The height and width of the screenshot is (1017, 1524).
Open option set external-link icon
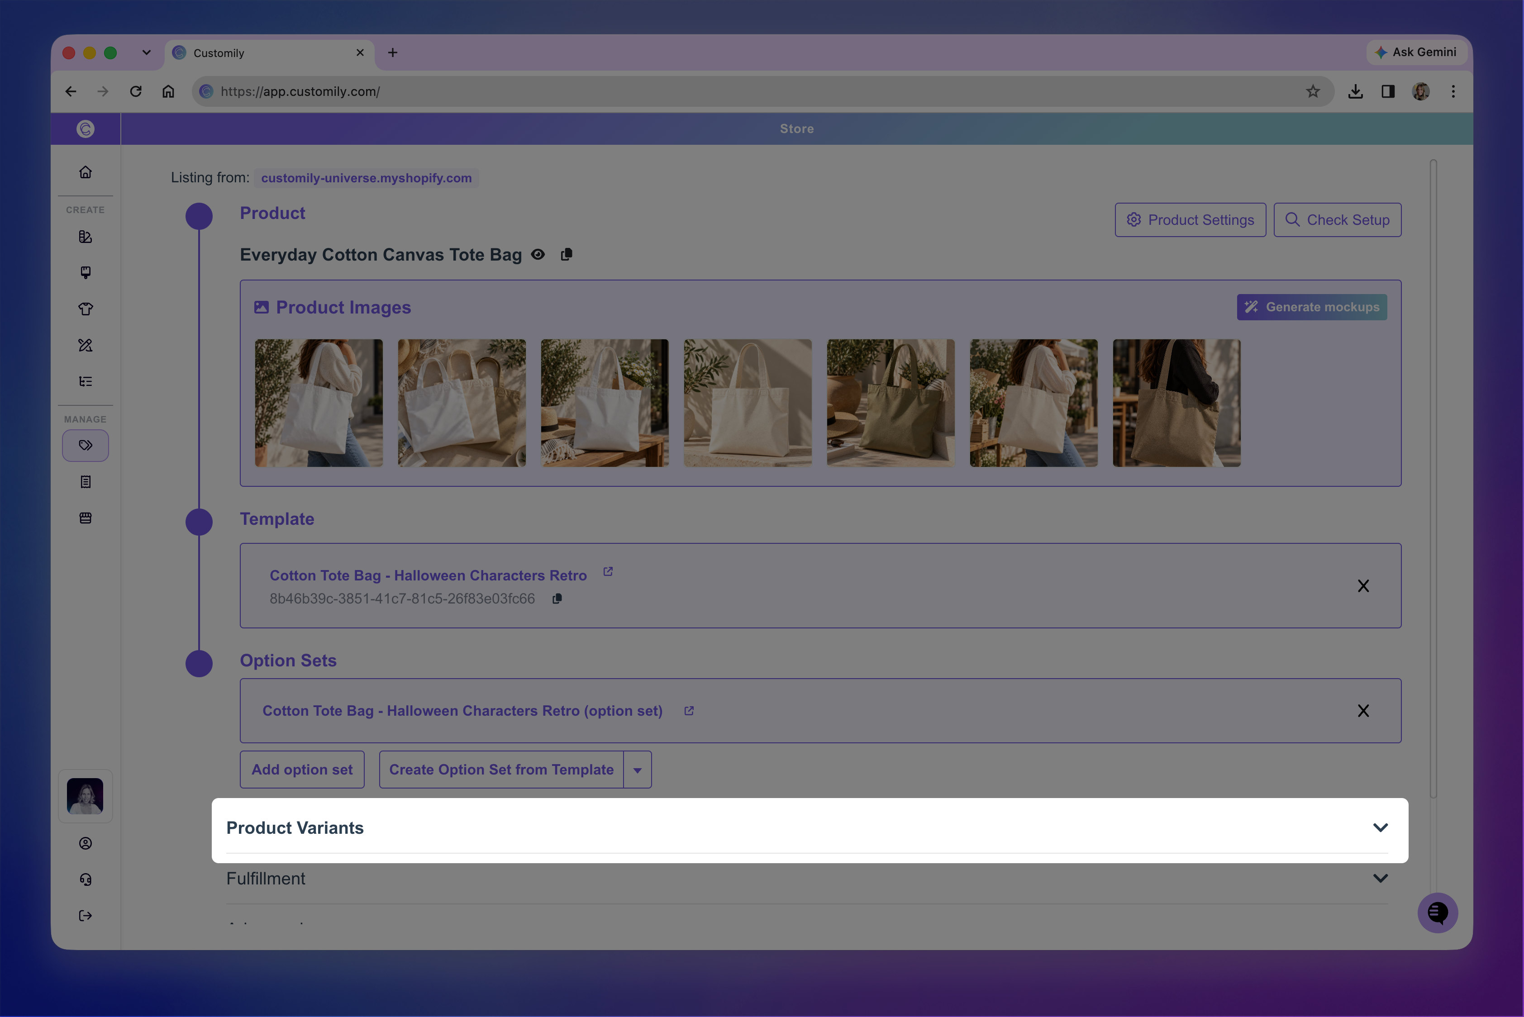689,711
